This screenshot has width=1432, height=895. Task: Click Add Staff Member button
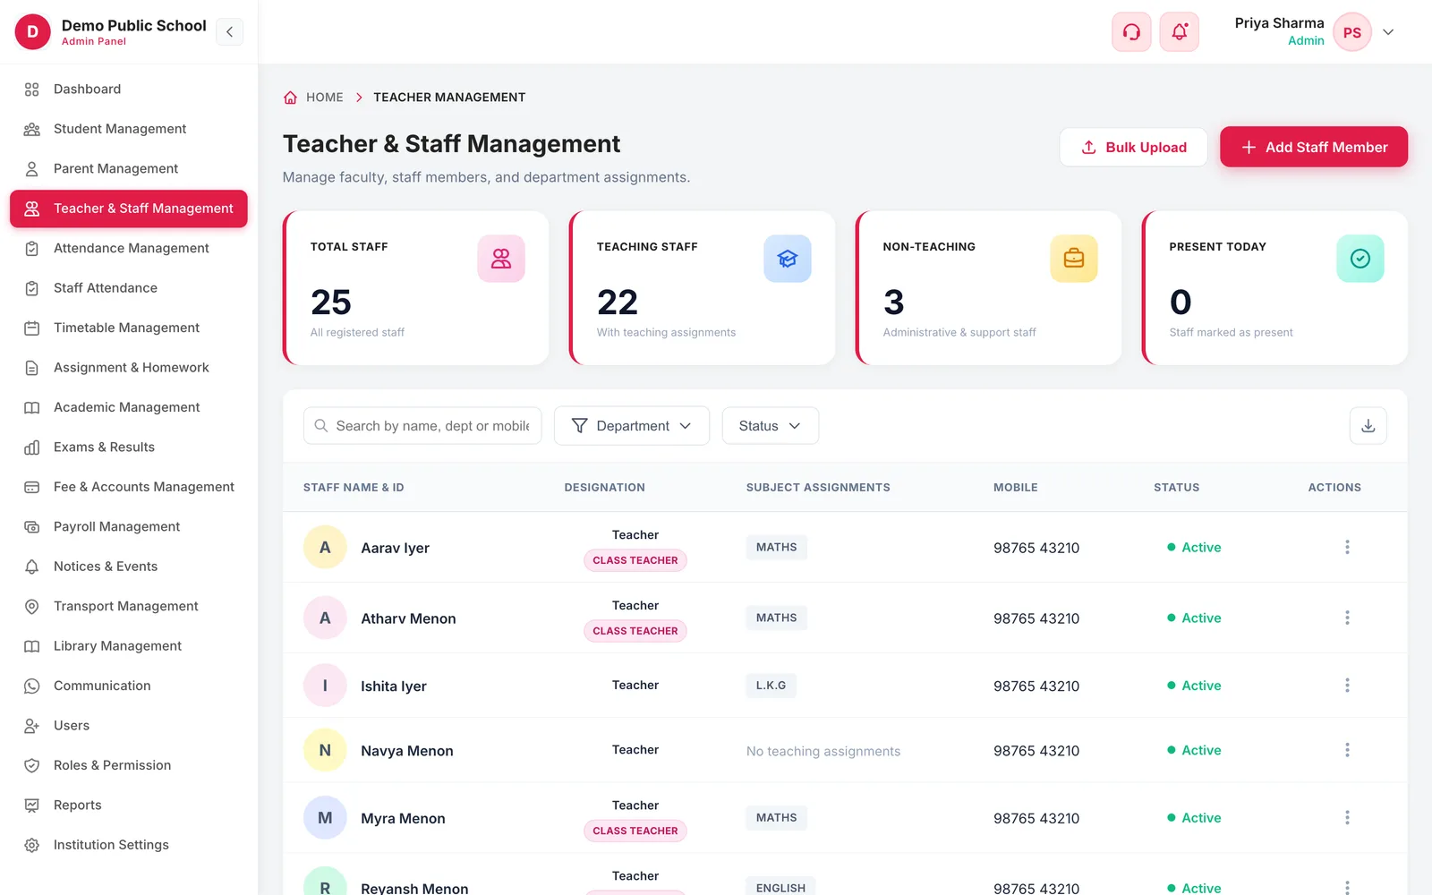tap(1314, 147)
